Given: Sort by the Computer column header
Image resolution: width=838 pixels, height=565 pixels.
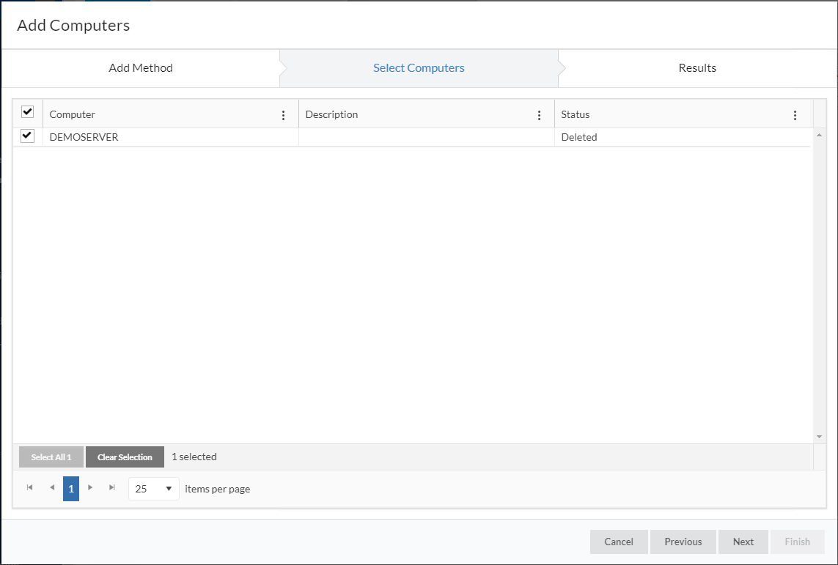Looking at the screenshot, I should pos(72,114).
